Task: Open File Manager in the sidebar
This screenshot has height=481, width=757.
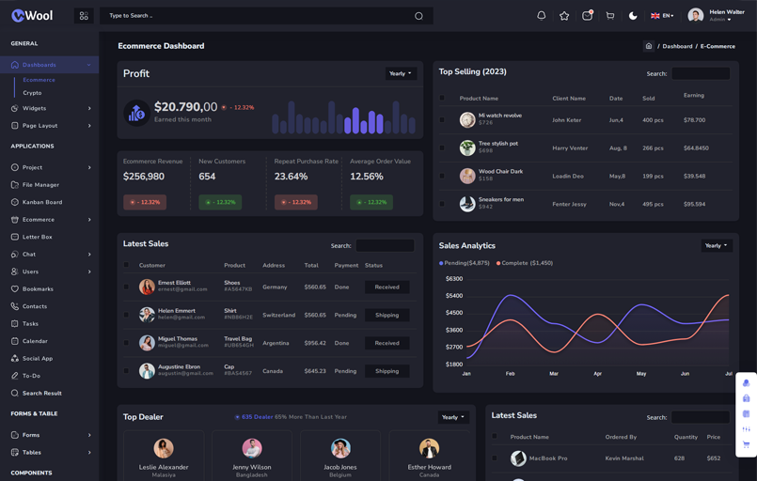Action: (x=40, y=185)
